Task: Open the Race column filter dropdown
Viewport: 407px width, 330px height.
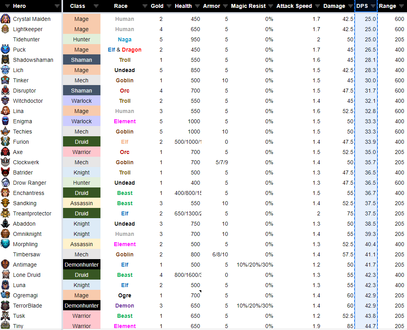Action: coord(145,6)
